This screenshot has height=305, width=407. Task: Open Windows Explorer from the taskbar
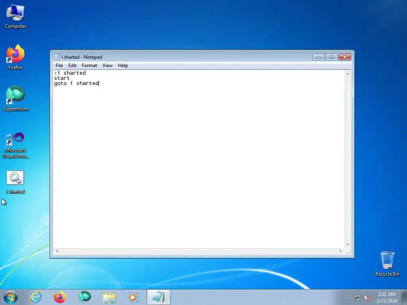pyautogui.click(x=109, y=297)
